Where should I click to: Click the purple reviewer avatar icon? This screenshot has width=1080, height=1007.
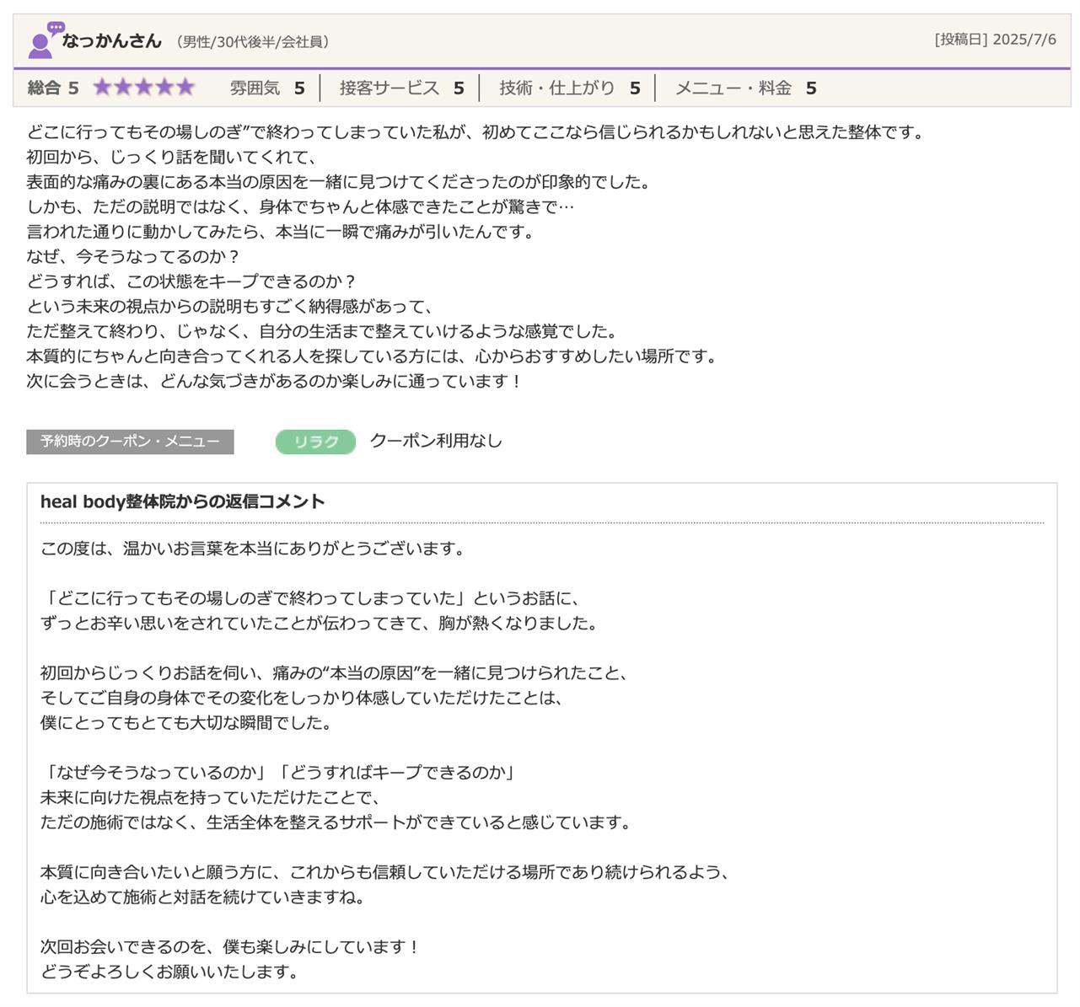pyautogui.click(x=43, y=40)
